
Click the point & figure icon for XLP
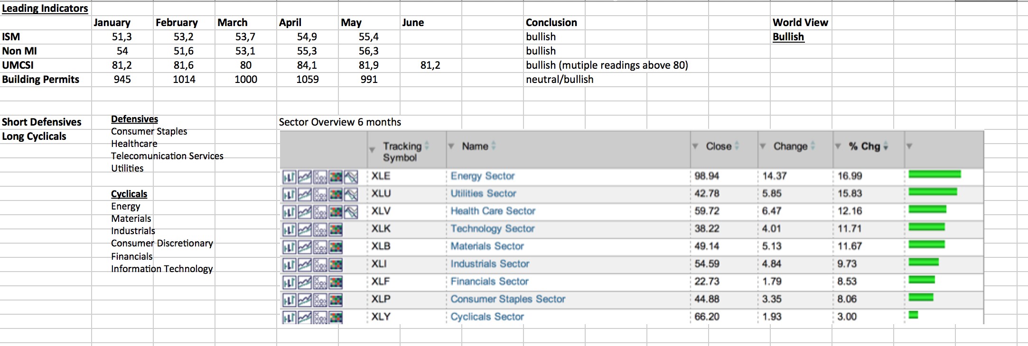click(x=321, y=300)
